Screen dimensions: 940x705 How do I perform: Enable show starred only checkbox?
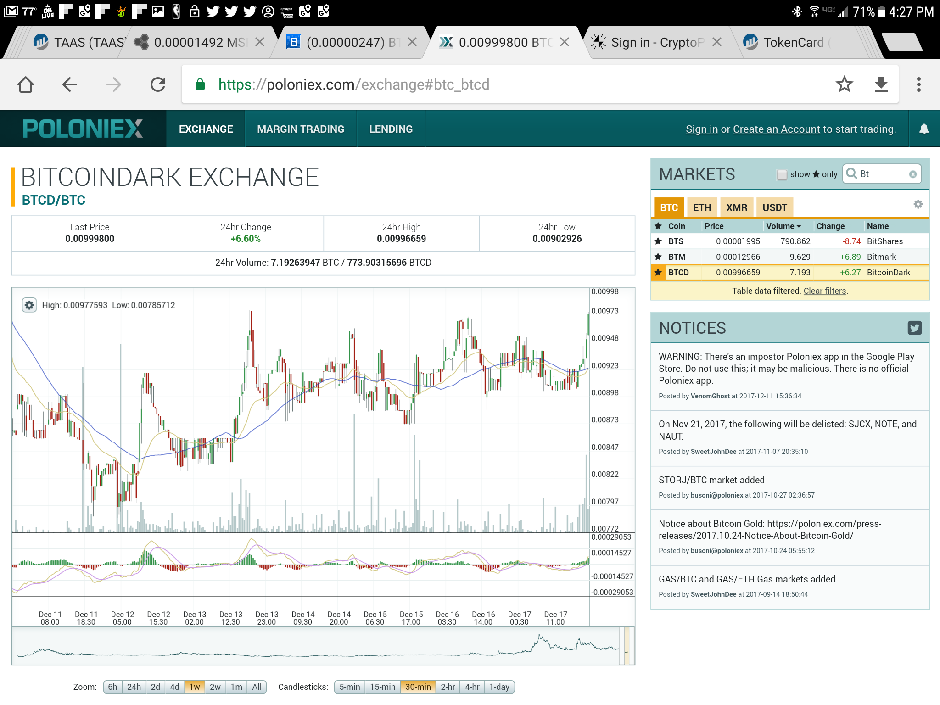pos(782,174)
